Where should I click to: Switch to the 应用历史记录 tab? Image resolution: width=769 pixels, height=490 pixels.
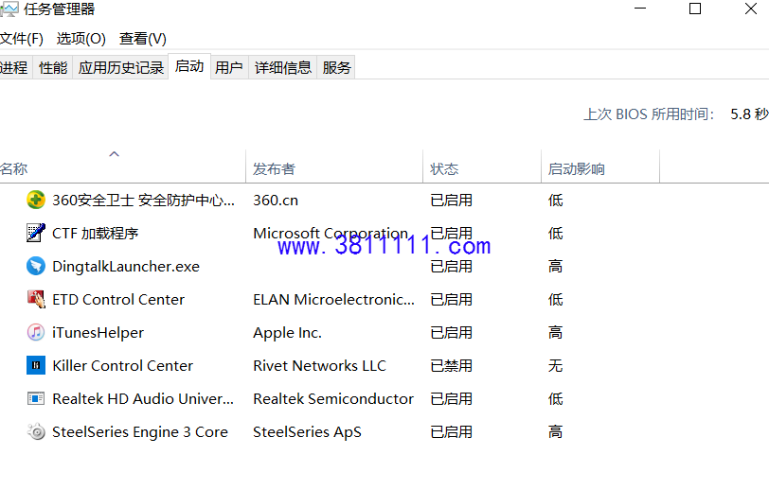[120, 67]
